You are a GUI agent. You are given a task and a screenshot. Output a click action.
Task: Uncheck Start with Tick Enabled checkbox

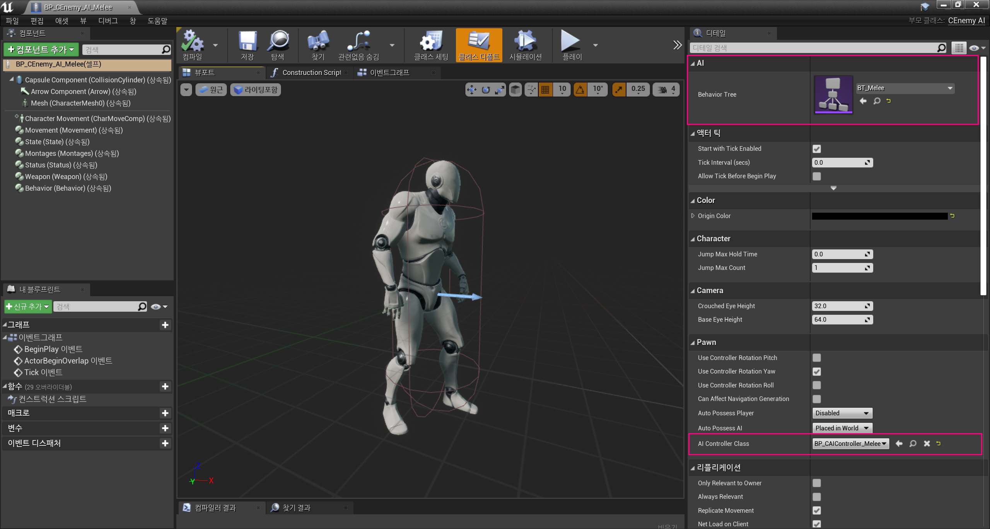pyautogui.click(x=816, y=149)
